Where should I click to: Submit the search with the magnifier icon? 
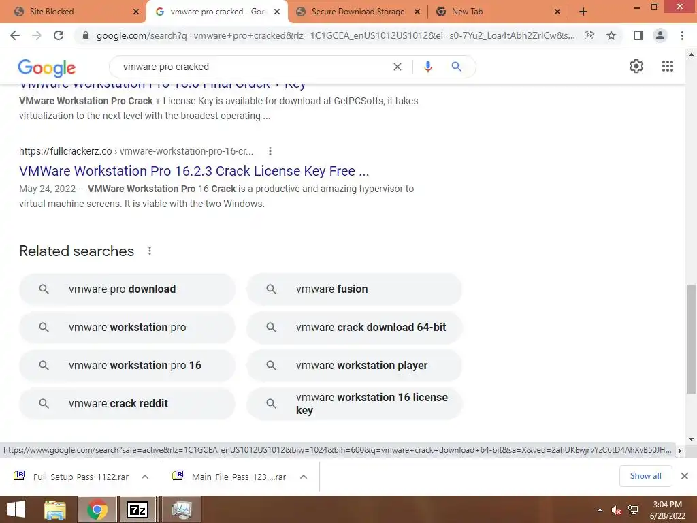457,67
